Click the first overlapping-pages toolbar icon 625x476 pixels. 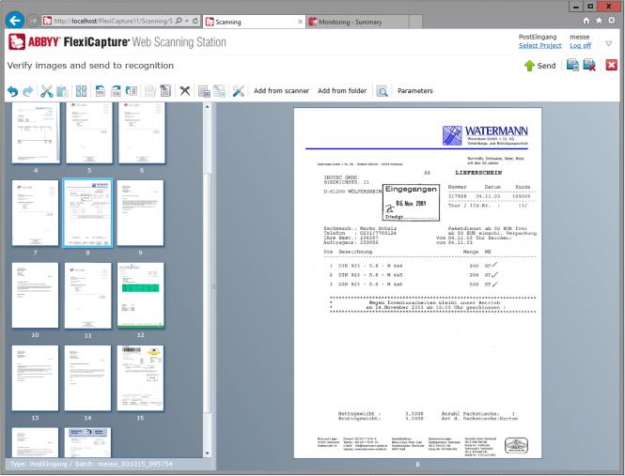[x=204, y=91]
